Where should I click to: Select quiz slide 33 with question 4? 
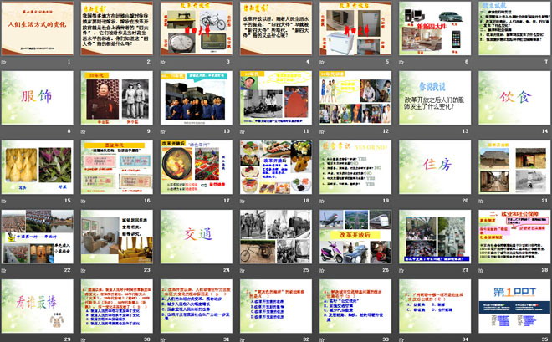(x=355, y=306)
